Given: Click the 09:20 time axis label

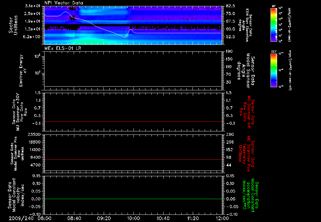Looking at the screenshot, I should [x=104, y=218].
